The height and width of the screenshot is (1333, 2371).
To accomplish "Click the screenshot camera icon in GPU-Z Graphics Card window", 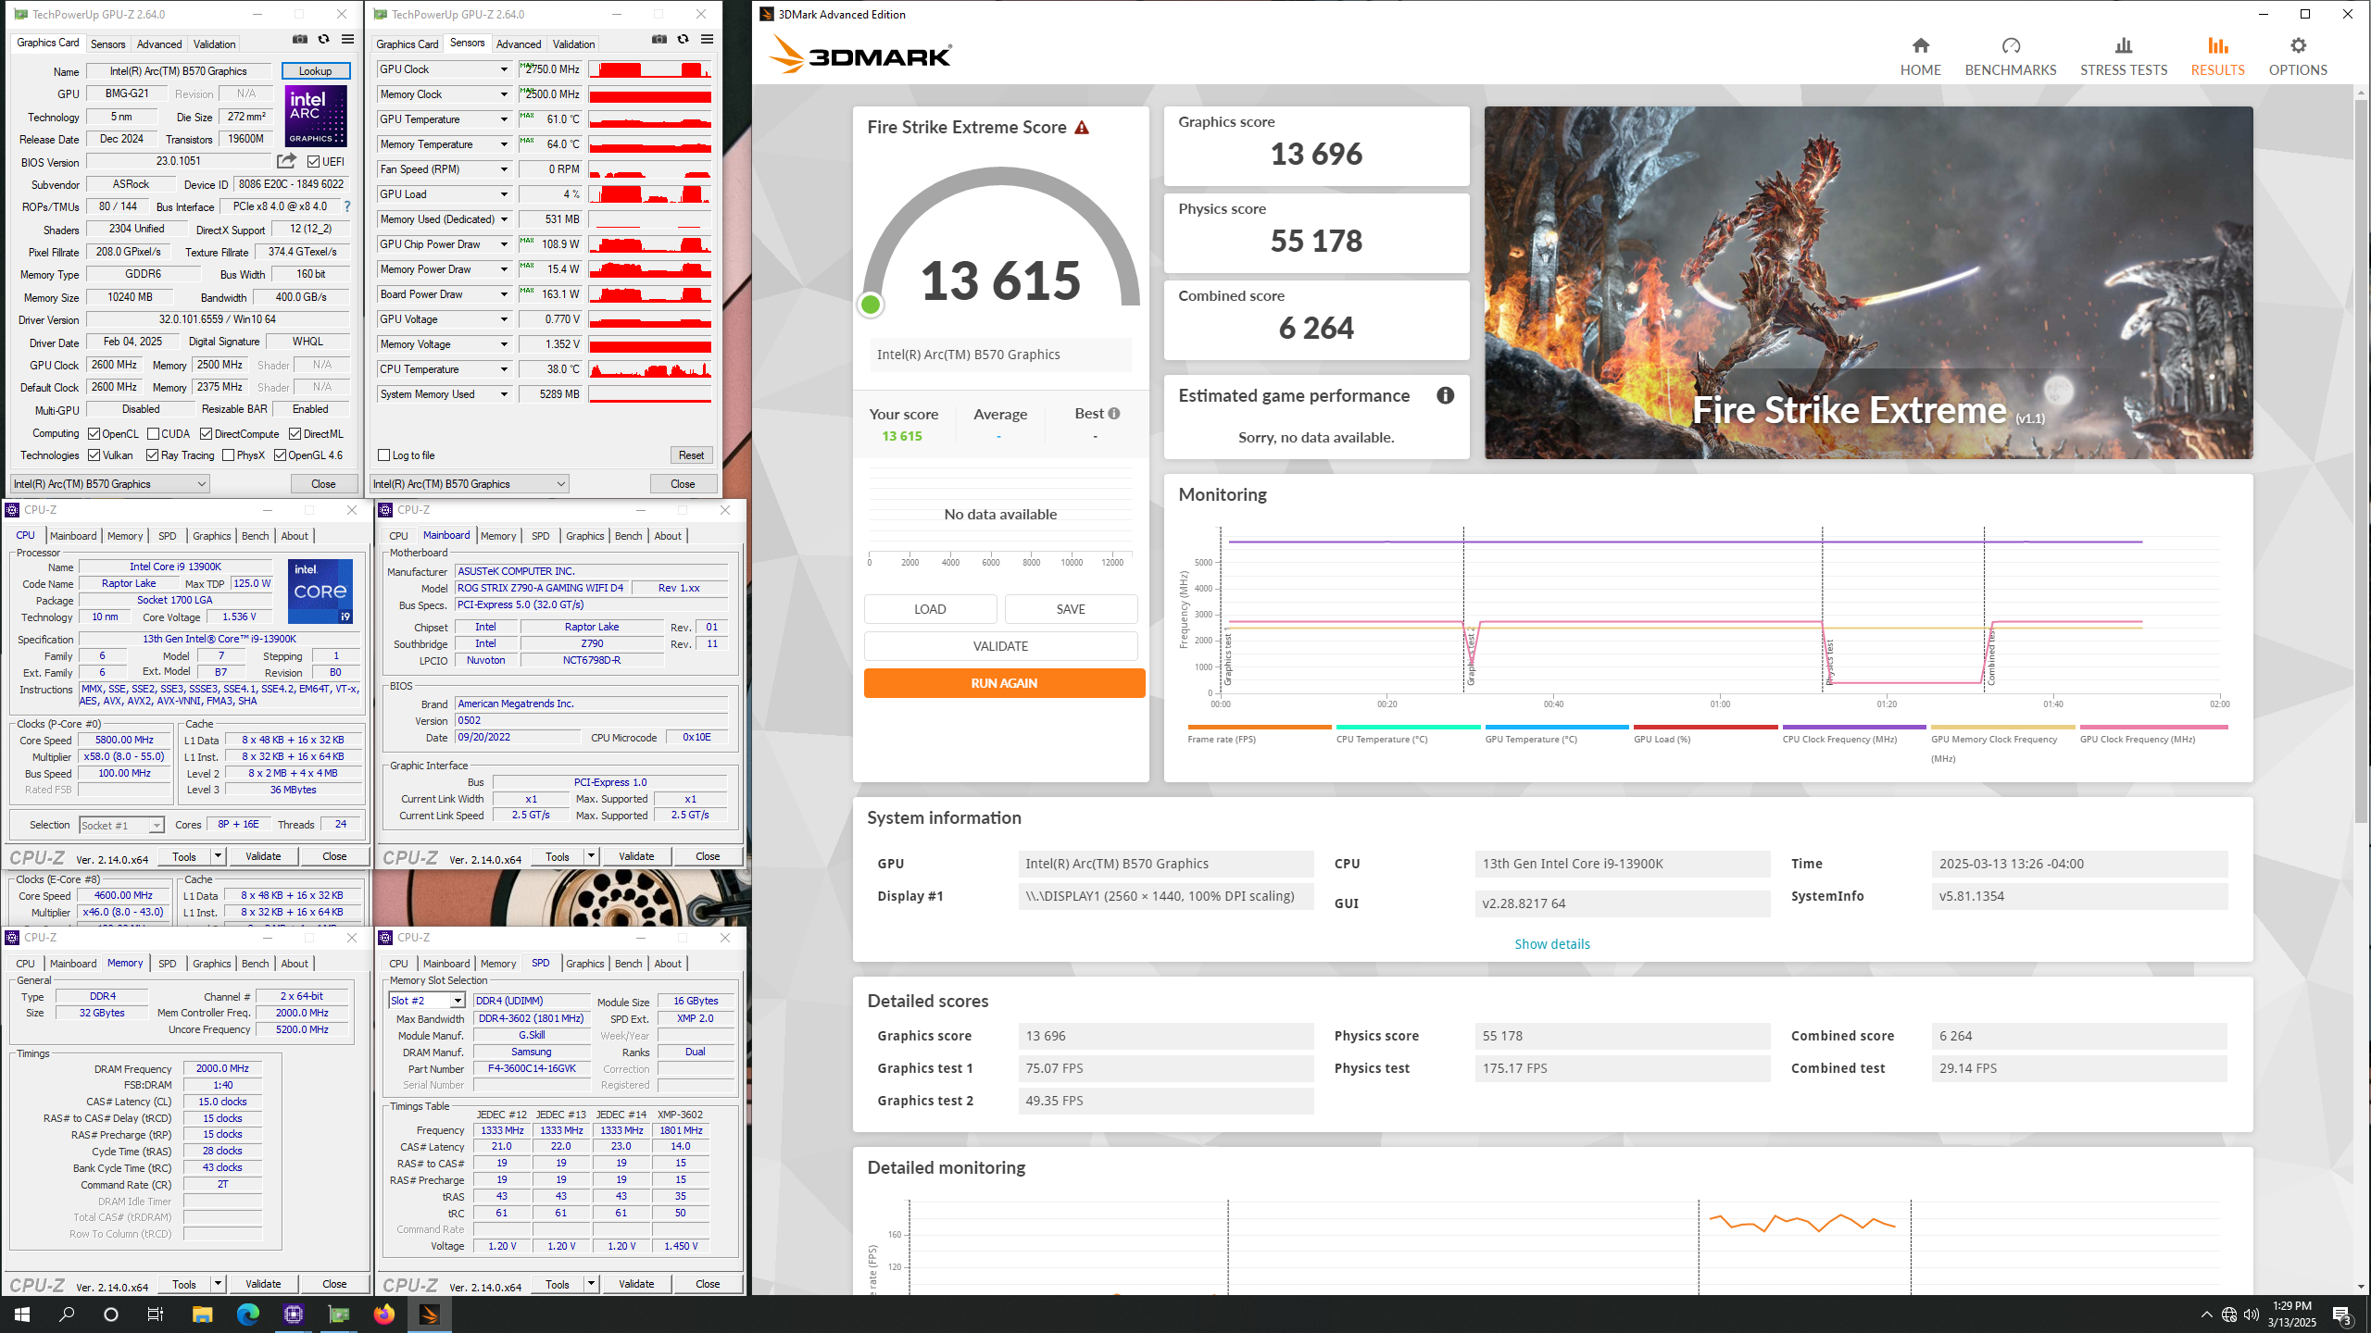I will click(x=299, y=39).
